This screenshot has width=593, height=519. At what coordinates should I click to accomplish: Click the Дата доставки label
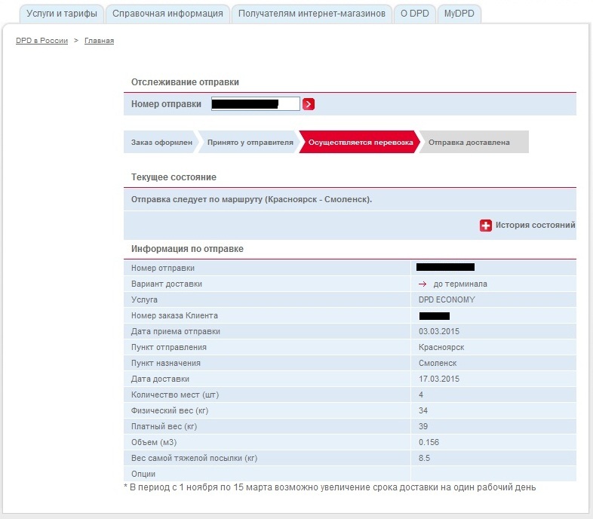160,379
